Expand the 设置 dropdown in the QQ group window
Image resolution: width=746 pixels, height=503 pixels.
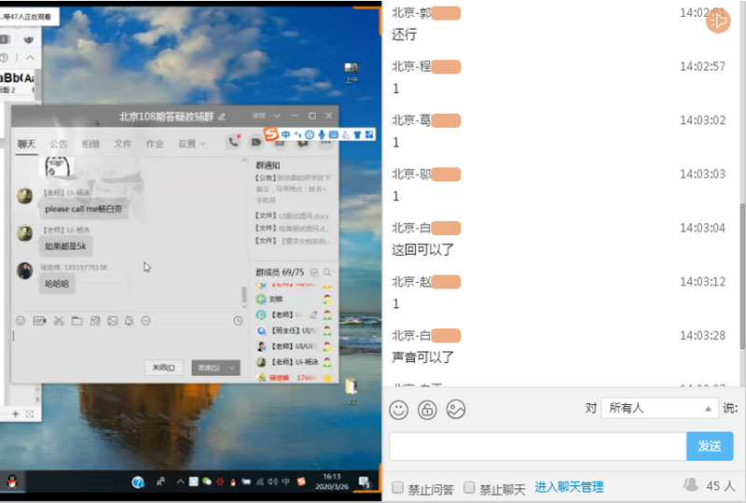192,144
